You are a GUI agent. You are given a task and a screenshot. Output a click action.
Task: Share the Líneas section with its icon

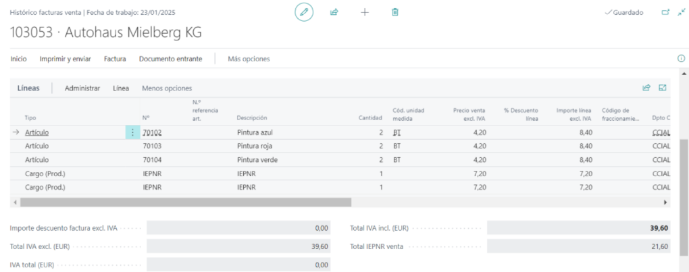pyautogui.click(x=646, y=88)
